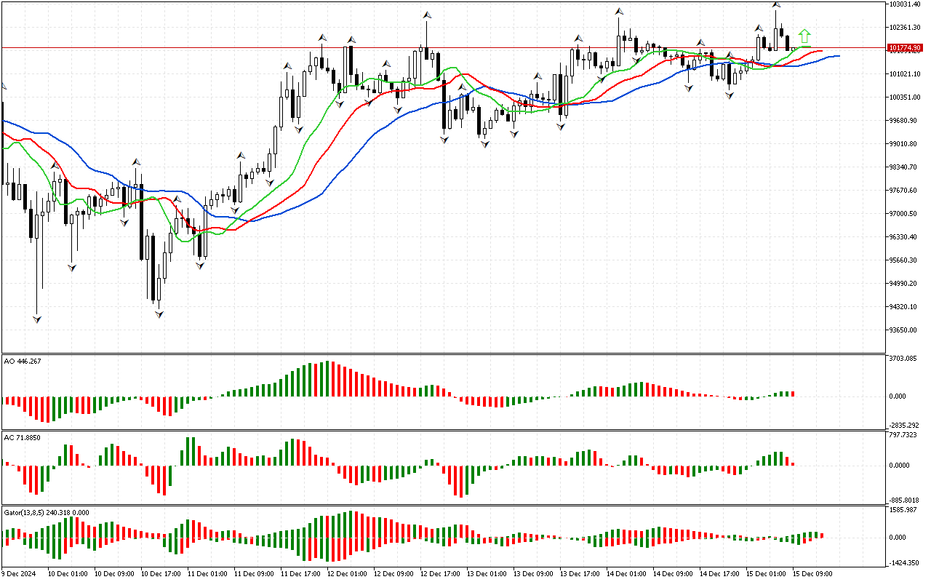Click the 94320.10 price axis label
This screenshot has width=931, height=582.
click(905, 307)
